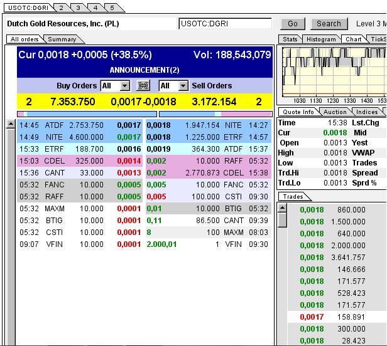This screenshot has height=346, width=387.
Task: Click the CDEL sell order 2.770.873
Action: click(x=209, y=173)
